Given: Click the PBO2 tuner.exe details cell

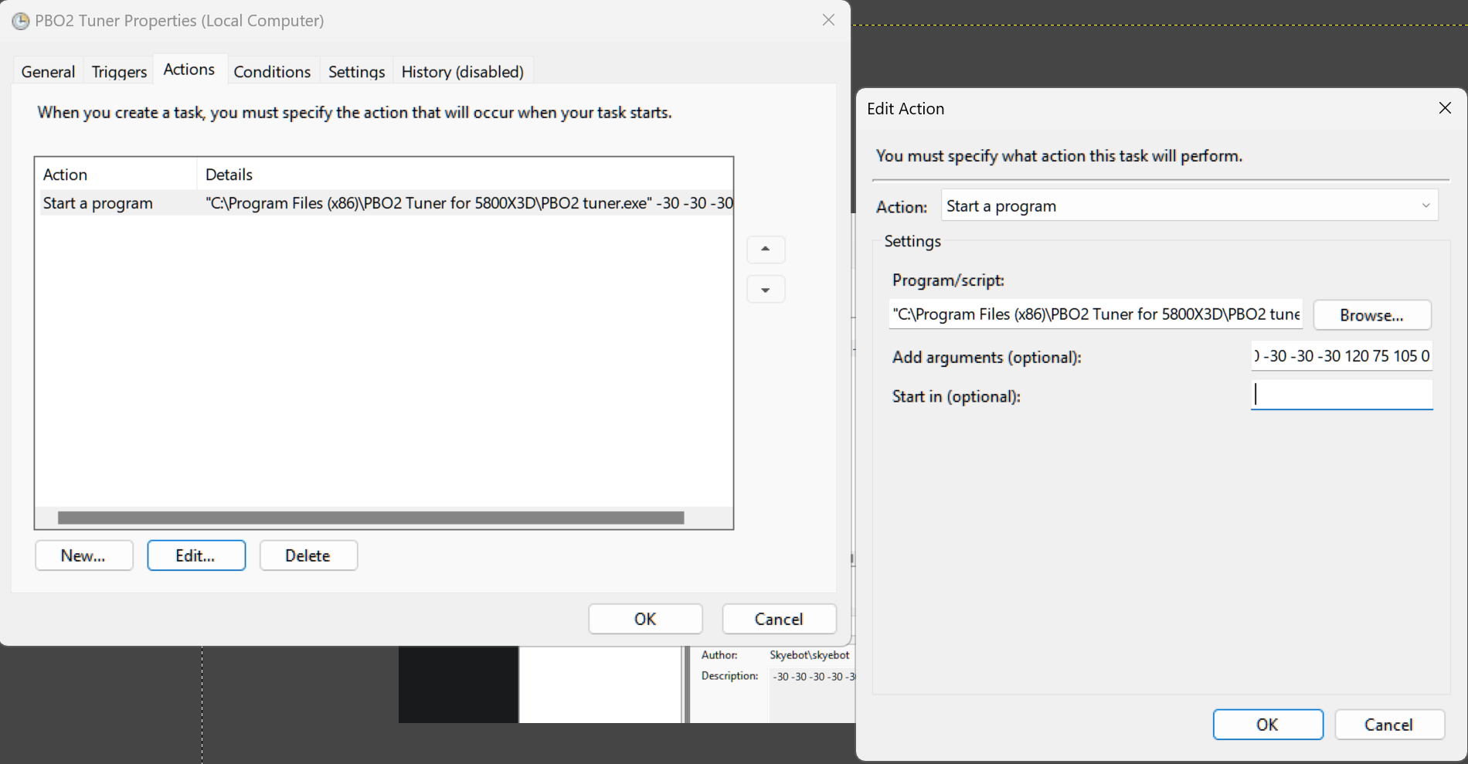Looking at the screenshot, I should click(468, 203).
